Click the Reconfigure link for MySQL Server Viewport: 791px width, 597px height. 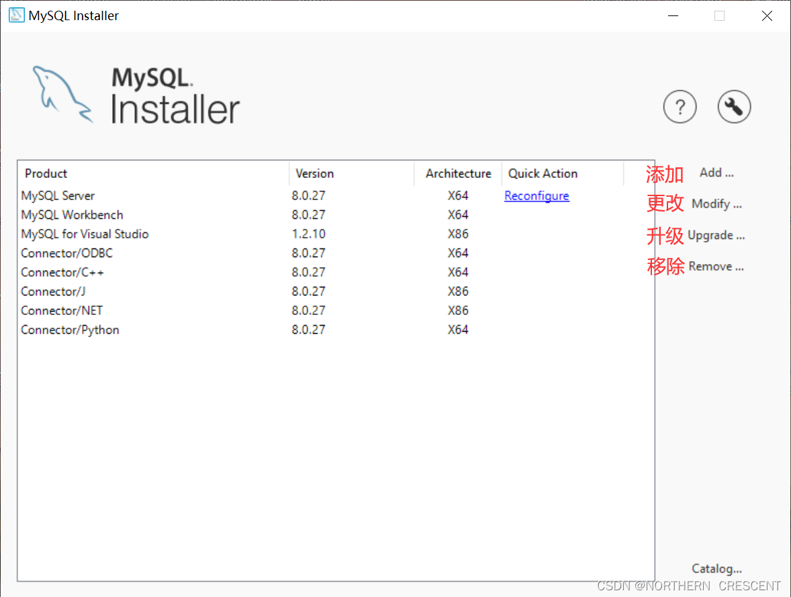click(x=537, y=196)
